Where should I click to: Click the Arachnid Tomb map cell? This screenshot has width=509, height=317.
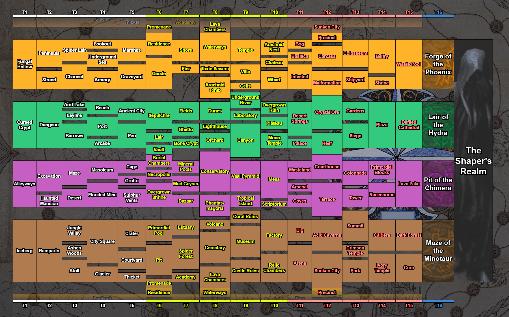(x=215, y=88)
